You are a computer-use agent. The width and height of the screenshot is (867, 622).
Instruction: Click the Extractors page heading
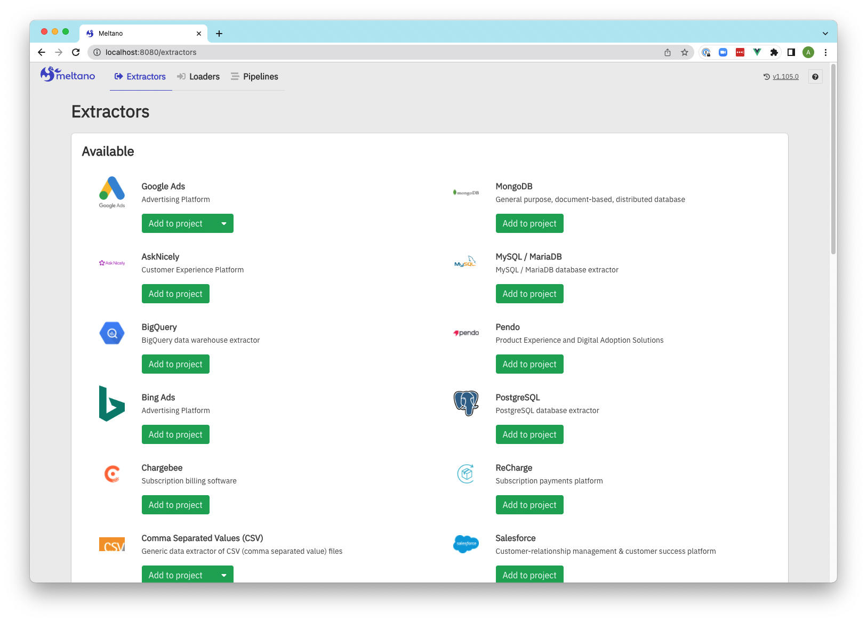110,112
